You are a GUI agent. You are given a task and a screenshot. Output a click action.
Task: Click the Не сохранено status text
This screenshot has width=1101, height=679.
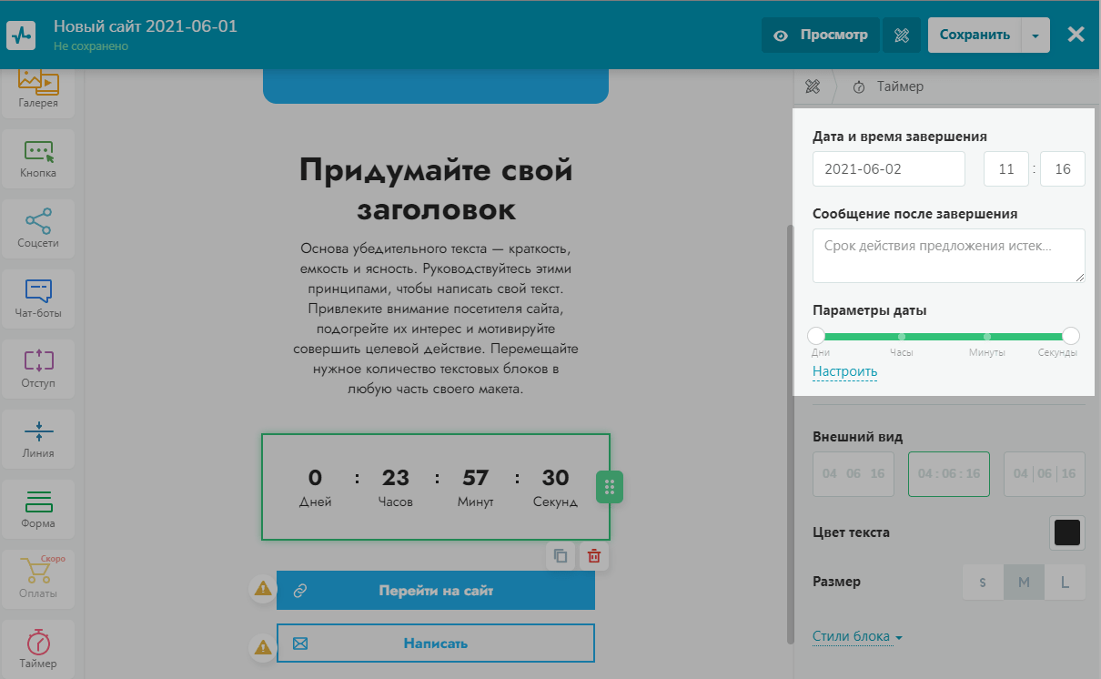click(x=91, y=46)
